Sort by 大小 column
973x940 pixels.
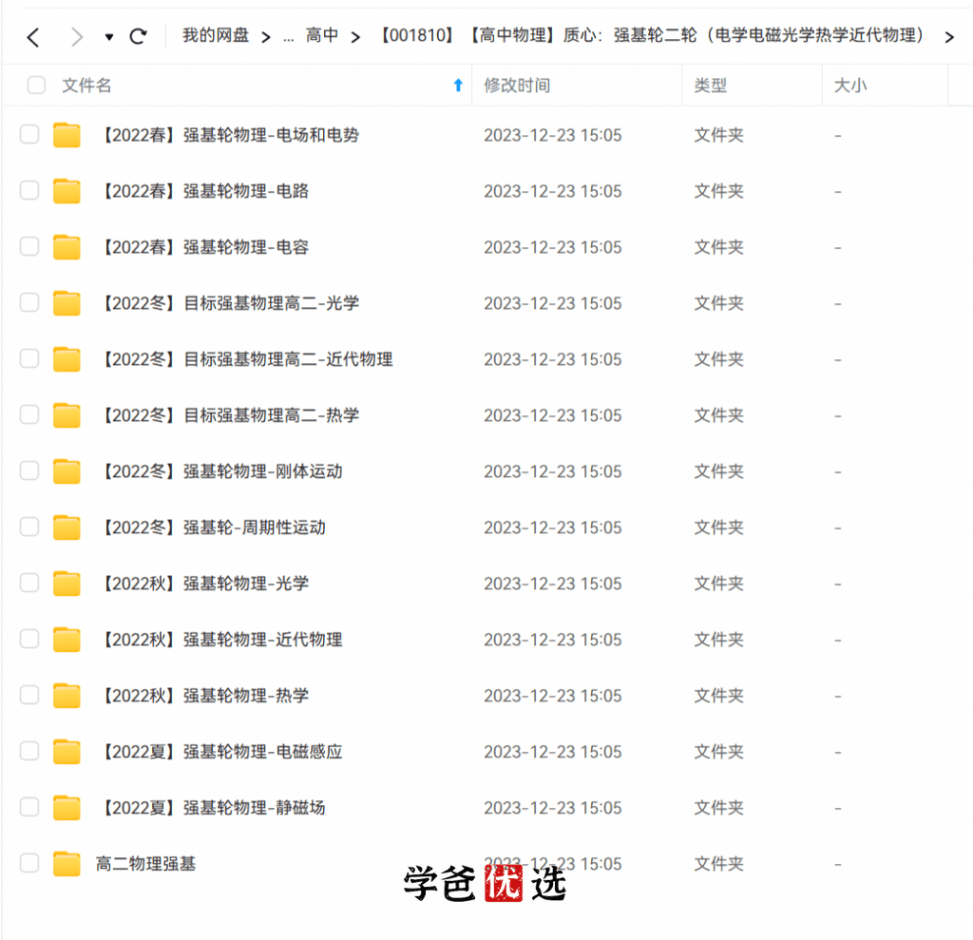850,85
